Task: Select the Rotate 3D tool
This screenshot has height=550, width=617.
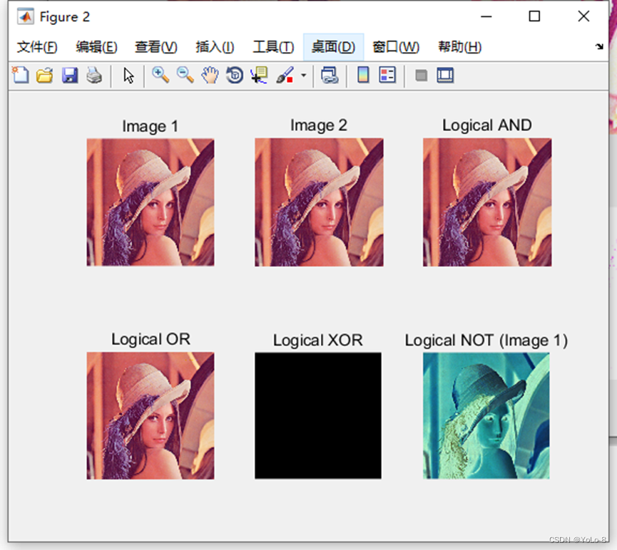Action: 235,75
